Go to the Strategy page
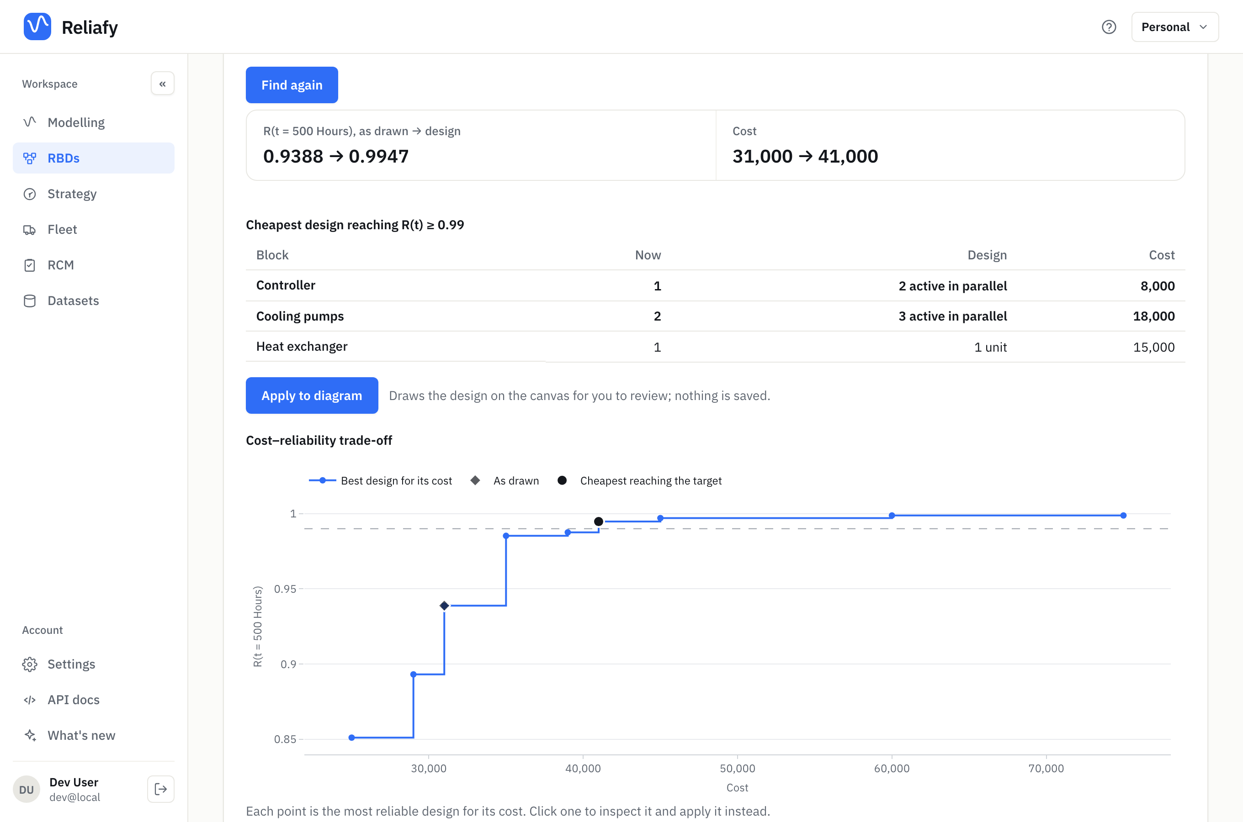The image size is (1243, 822). tap(93, 194)
